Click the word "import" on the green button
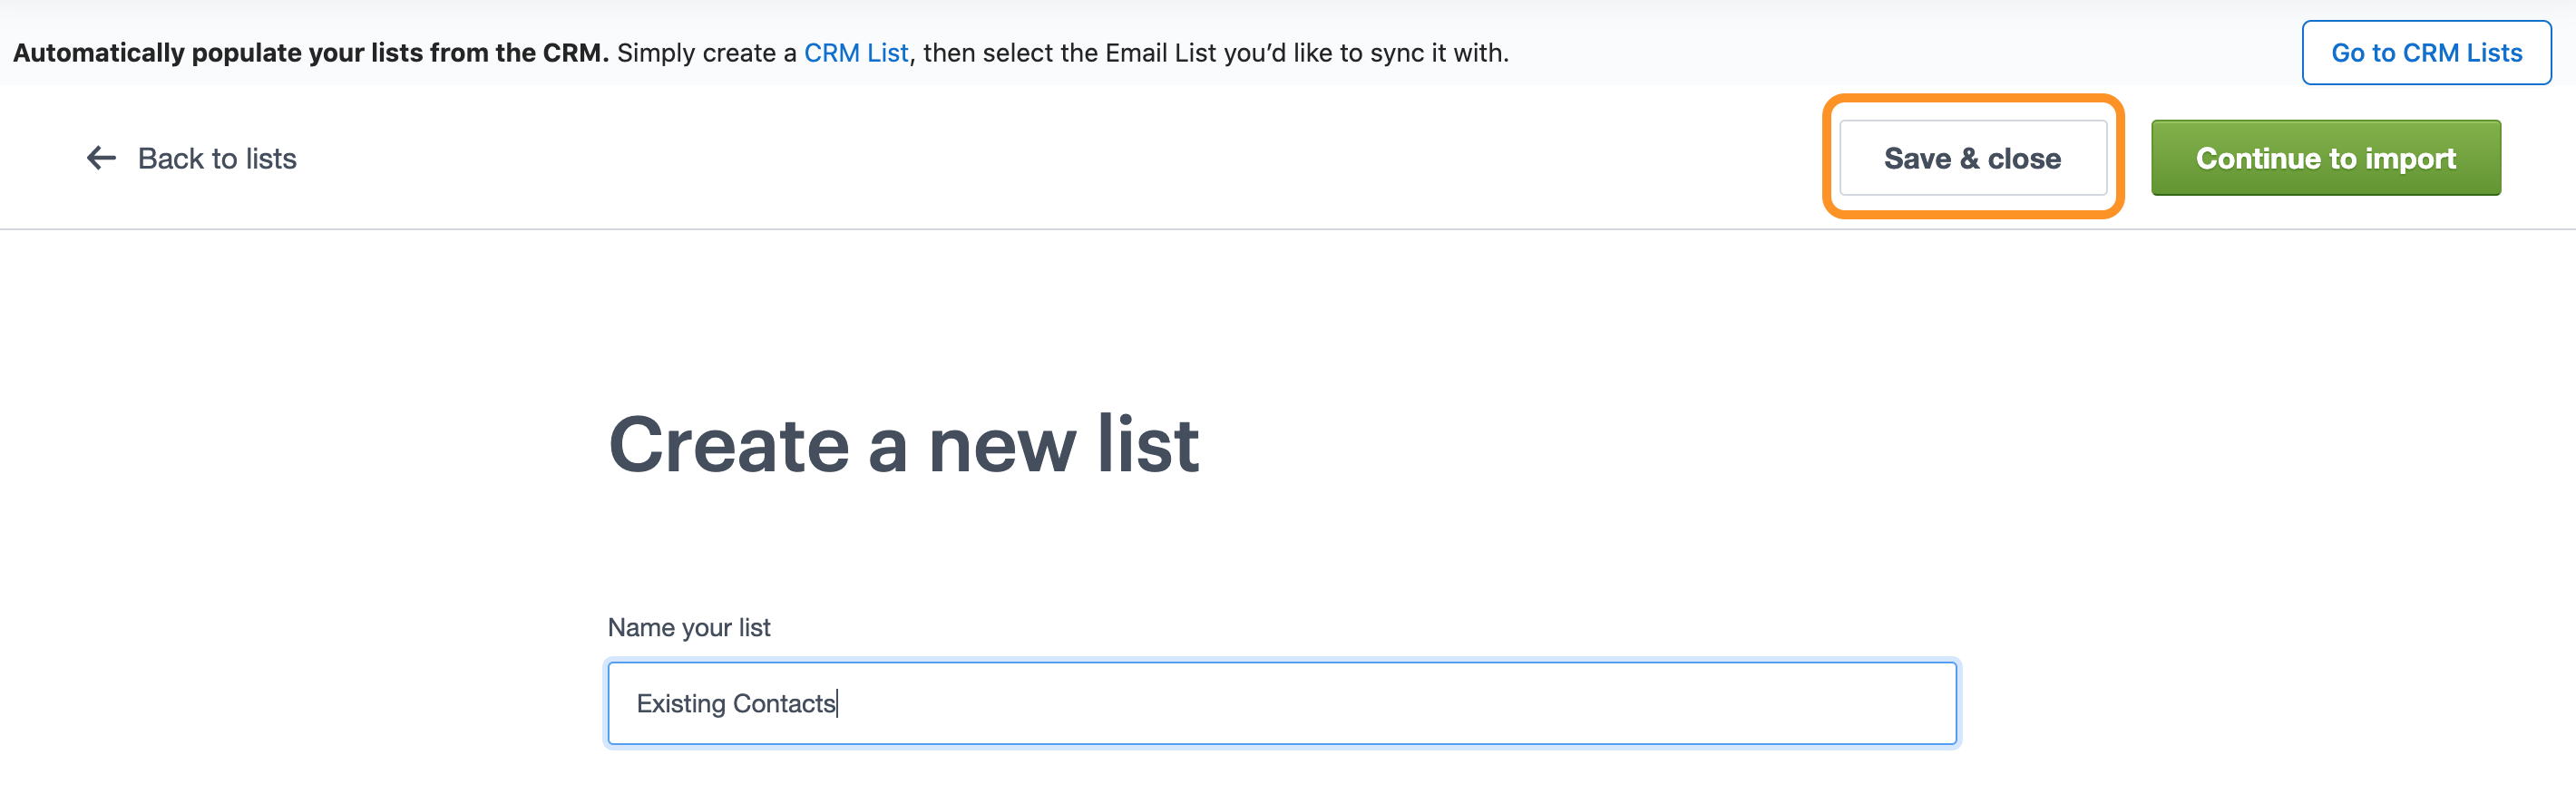This screenshot has width=2576, height=803. (x=2410, y=158)
